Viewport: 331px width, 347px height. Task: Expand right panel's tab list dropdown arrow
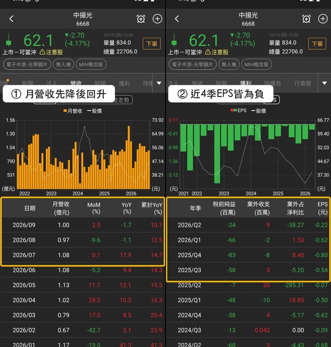click(x=324, y=83)
